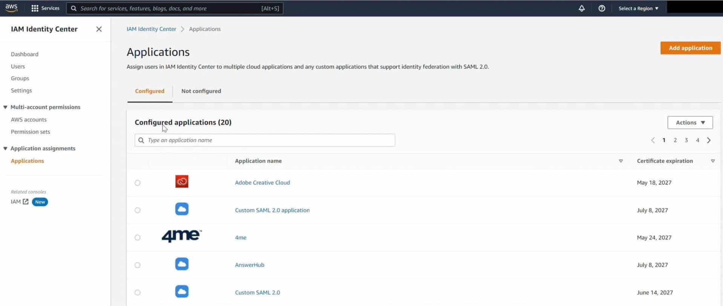Click the Adobe Creative Cloud logo icon
The image size is (723, 306).
click(182, 182)
